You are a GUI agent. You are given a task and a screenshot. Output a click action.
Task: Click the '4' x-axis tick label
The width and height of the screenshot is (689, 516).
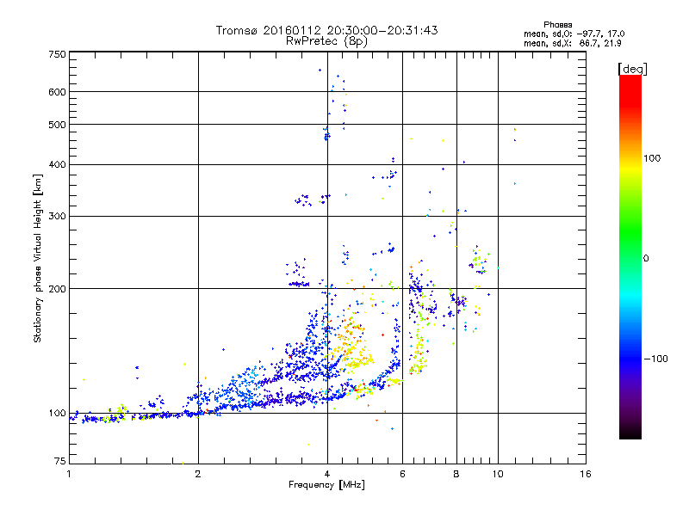327,474
